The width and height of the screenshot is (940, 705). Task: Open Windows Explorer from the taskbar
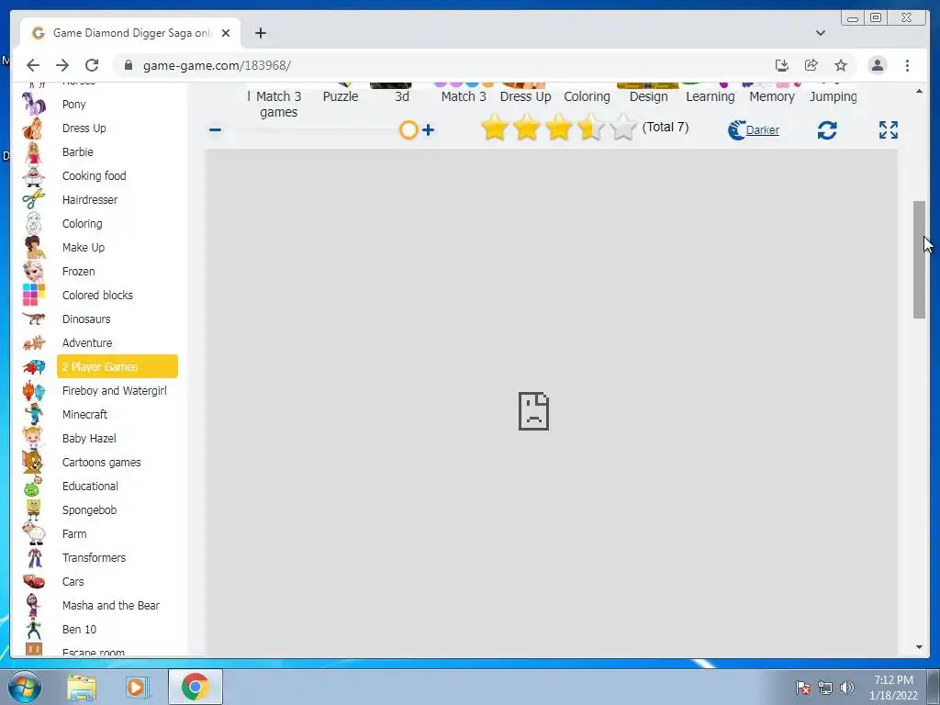point(82,687)
